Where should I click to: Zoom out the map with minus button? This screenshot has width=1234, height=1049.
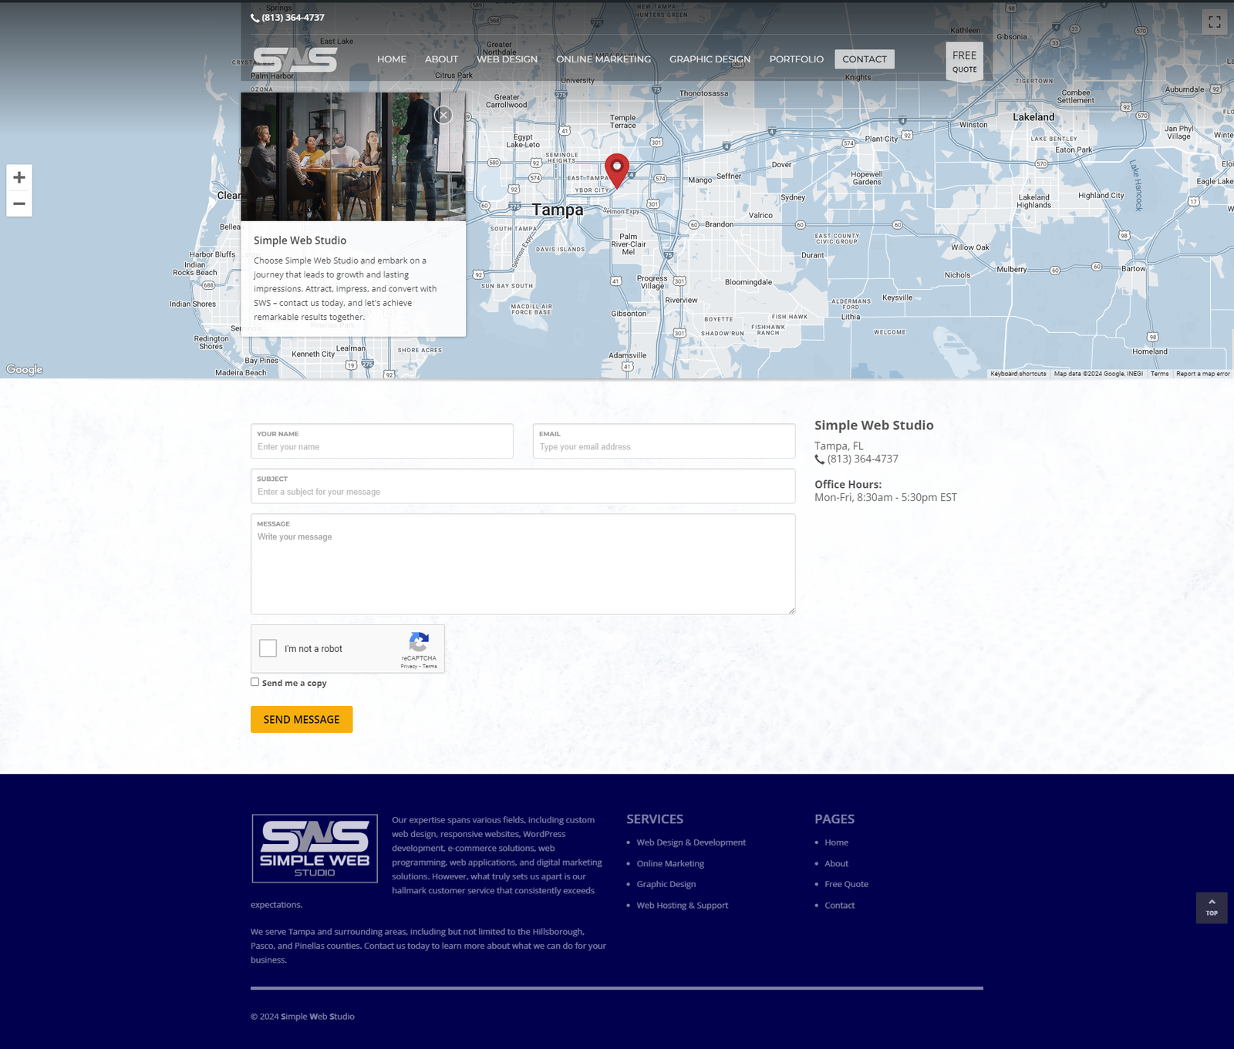pos(19,204)
